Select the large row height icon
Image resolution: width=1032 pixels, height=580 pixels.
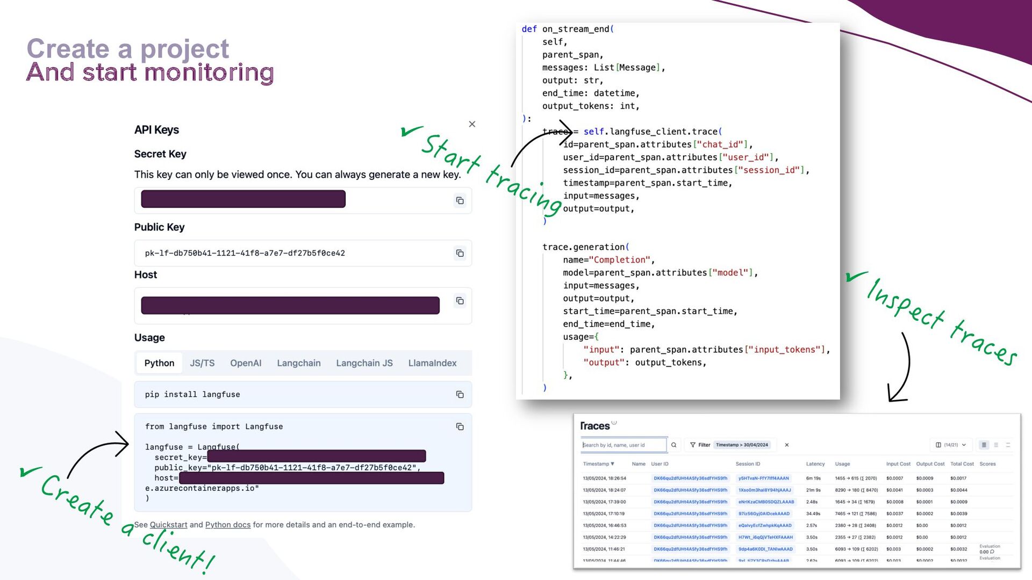pyautogui.click(x=1008, y=445)
